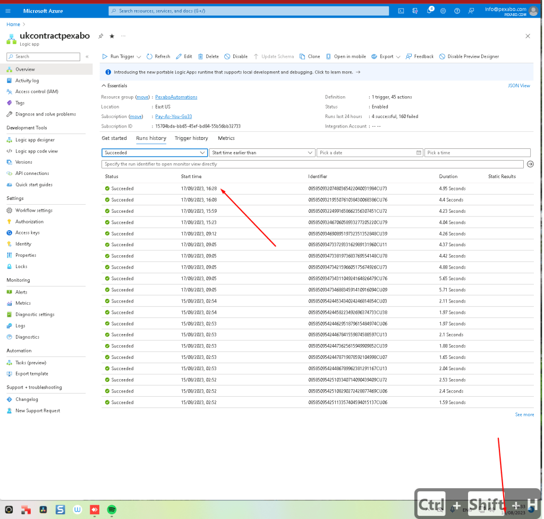544x519 pixels.
Task: Click the pin to dashboard icon
Action: pyautogui.click(x=100, y=36)
